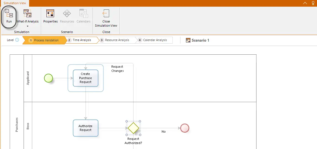Select the Time Analysis level
Screen dimensions: 317x149
(x=82, y=40)
